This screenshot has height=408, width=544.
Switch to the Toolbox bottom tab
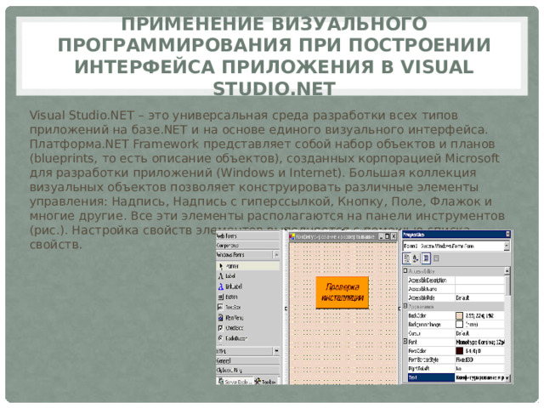tap(266, 382)
